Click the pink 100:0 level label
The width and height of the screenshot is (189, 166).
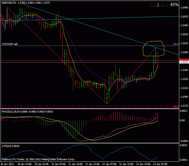coord(176,107)
